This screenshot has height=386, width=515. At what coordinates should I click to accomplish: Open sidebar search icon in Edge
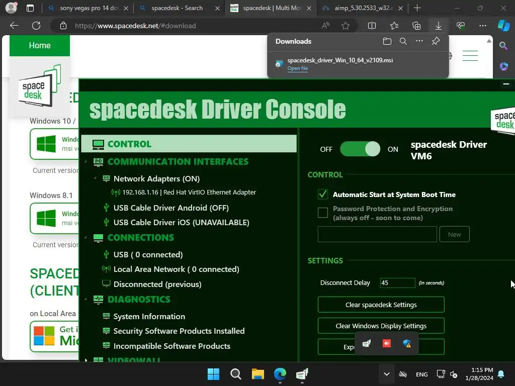pyautogui.click(x=503, y=46)
